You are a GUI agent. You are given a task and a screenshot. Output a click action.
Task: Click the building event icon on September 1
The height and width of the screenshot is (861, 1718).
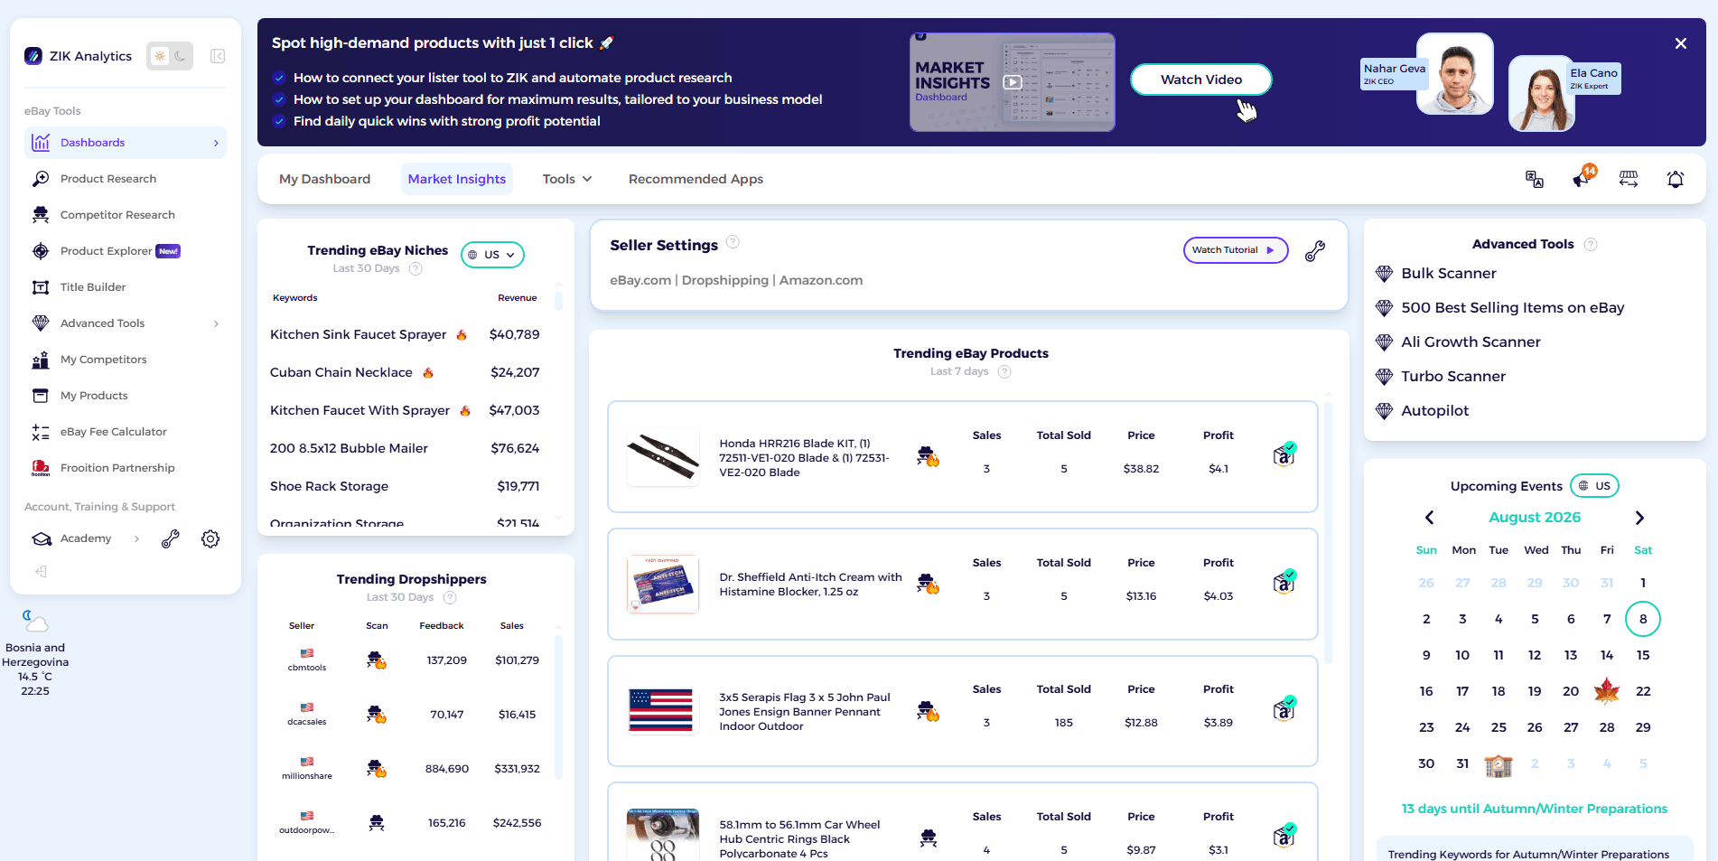(1499, 765)
